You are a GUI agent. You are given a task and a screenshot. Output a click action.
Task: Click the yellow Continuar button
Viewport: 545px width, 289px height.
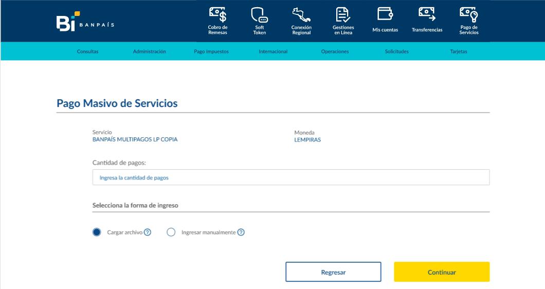tap(442, 272)
